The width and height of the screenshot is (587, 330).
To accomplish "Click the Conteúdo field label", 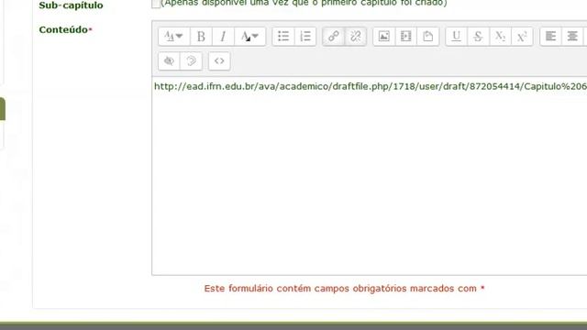I will 63,29.
